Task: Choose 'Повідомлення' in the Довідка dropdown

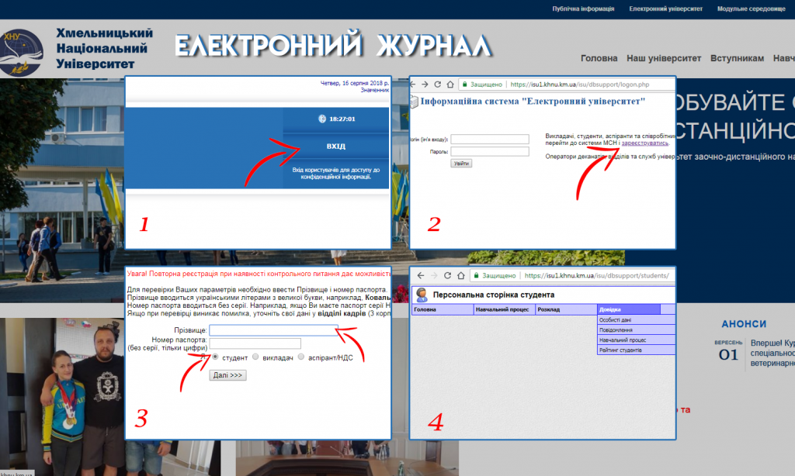Action: 637,330
